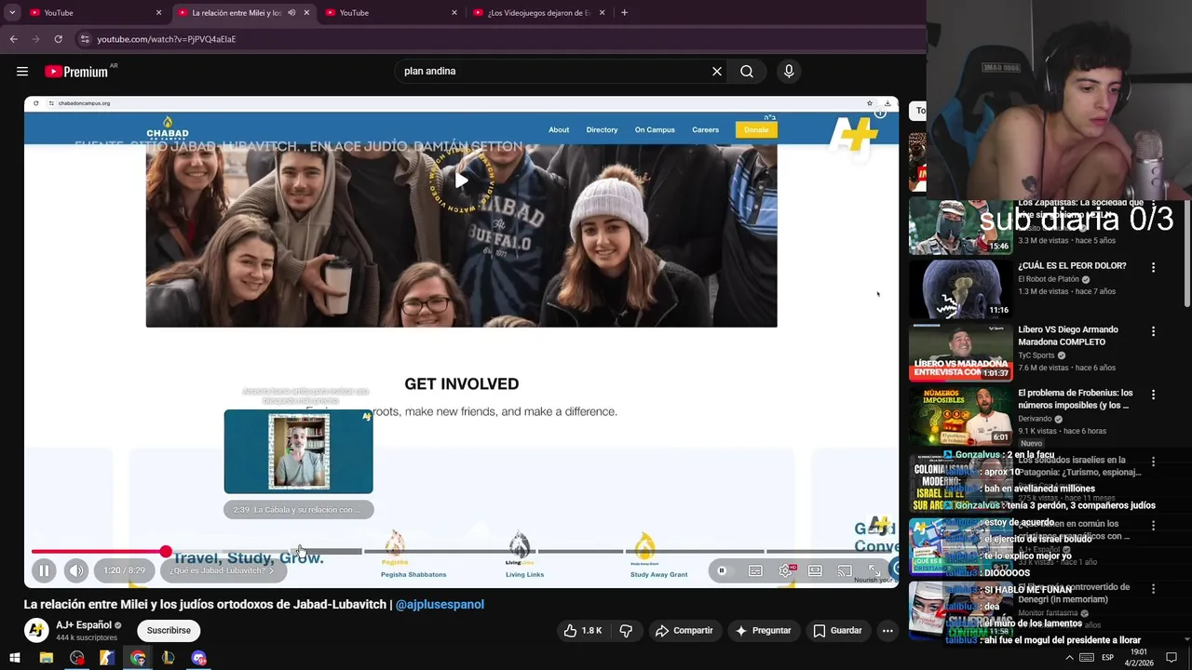Cast video with Play on TV icon
Screen dimensions: 1192x670
(x=845, y=570)
